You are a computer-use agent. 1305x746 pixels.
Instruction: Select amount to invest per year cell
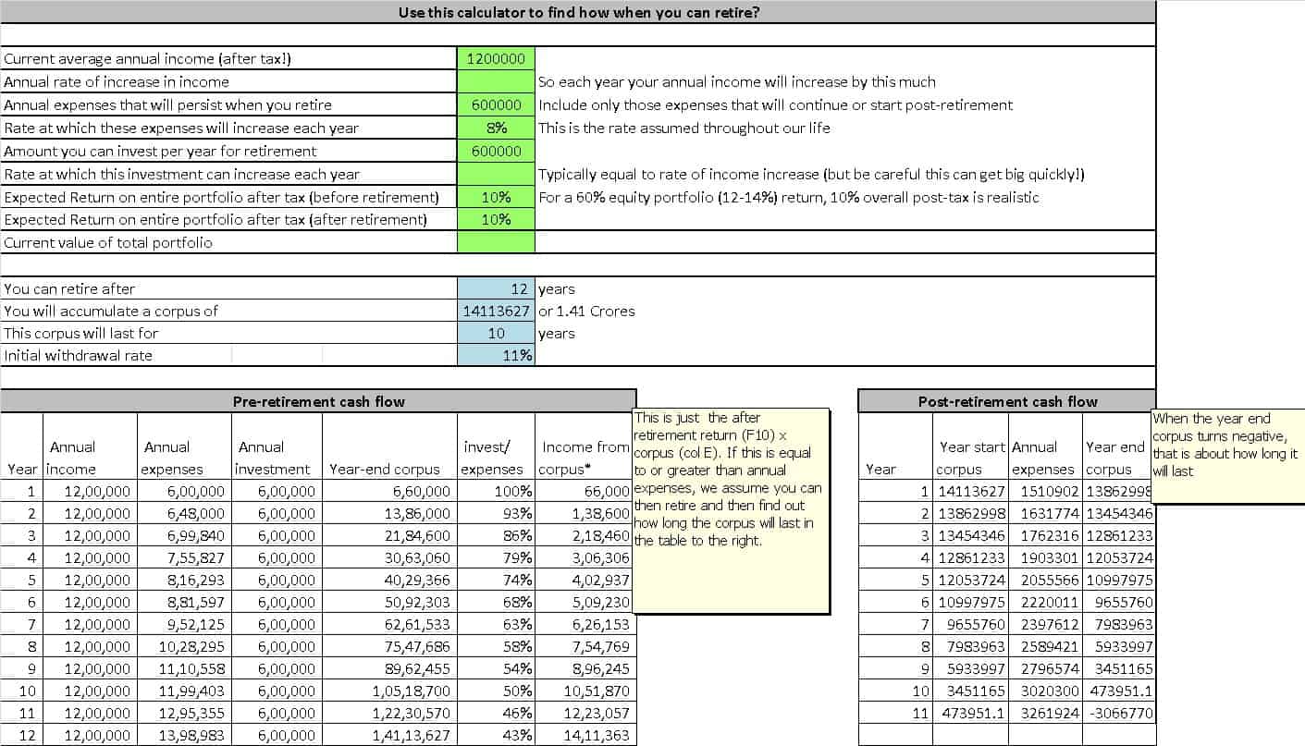[x=496, y=151]
